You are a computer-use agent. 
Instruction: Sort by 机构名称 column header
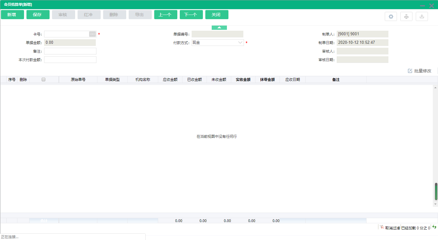143,80
